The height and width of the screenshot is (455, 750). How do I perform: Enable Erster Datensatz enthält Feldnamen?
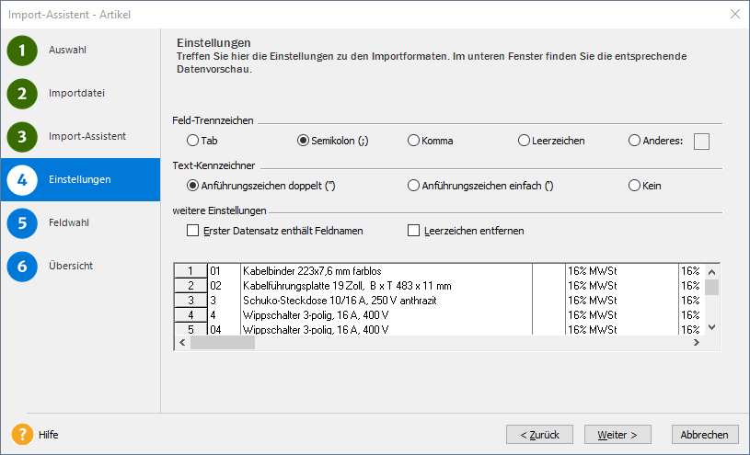coord(193,231)
